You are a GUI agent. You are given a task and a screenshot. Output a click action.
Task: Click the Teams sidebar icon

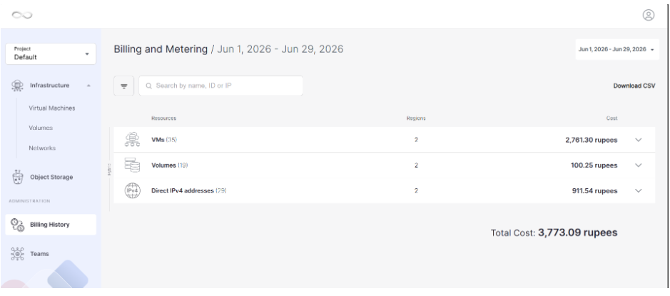click(17, 254)
